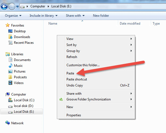
Task: Select Local Disk (E:) in navigation pane
Action: coord(22,112)
